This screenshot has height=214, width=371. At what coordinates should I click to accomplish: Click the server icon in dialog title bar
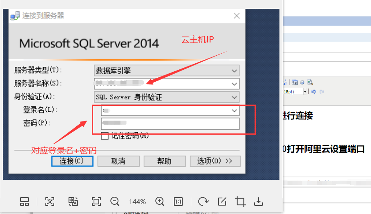click(15, 16)
